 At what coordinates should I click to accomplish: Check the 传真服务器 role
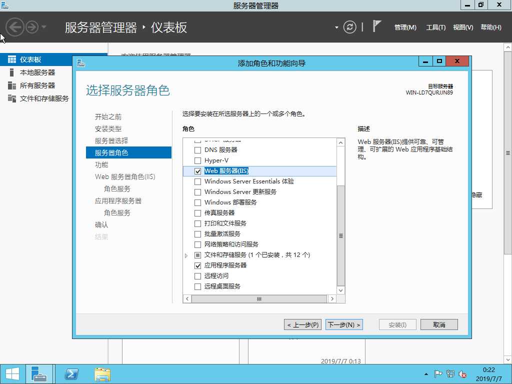point(197,213)
